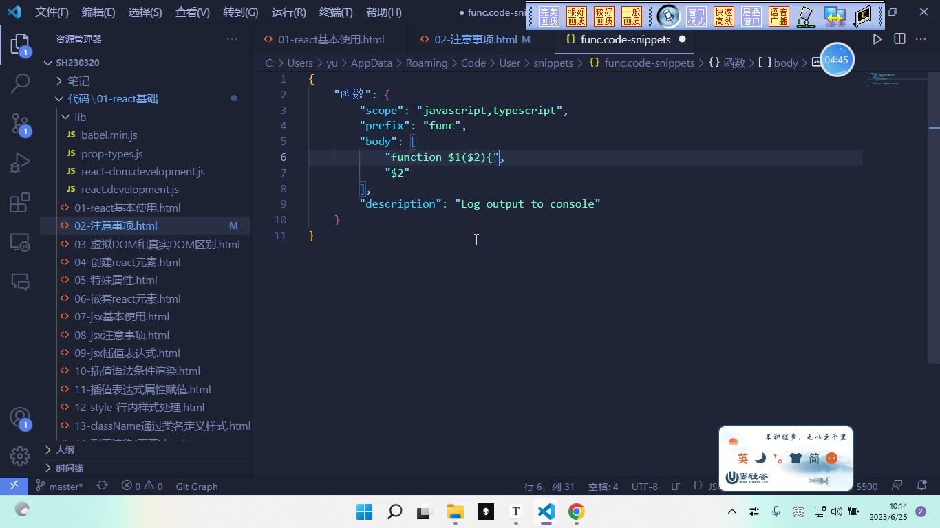Click the feedback icon in status bar
This screenshot has width=940, height=528.
click(x=897, y=486)
